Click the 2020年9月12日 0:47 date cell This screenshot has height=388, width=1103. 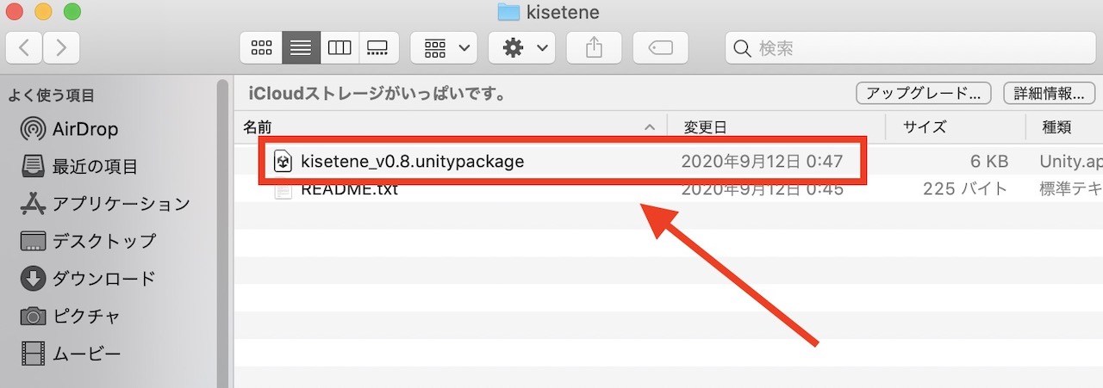coord(762,161)
